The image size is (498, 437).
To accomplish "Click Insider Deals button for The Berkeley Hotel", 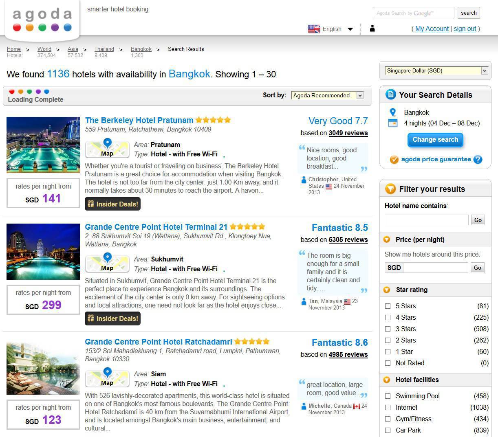I will [x=112, y=204].
